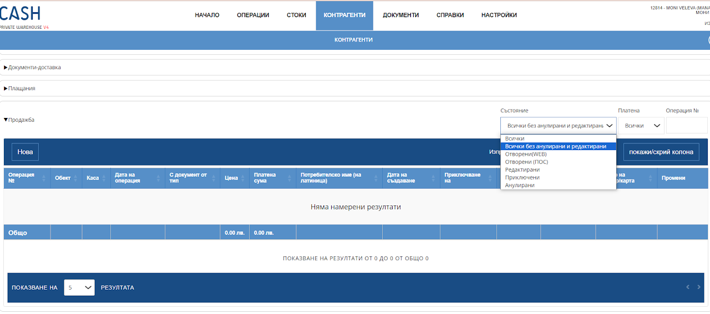Focus the Операция № input field
Viewport: 710px width, 314px height.
687,126
